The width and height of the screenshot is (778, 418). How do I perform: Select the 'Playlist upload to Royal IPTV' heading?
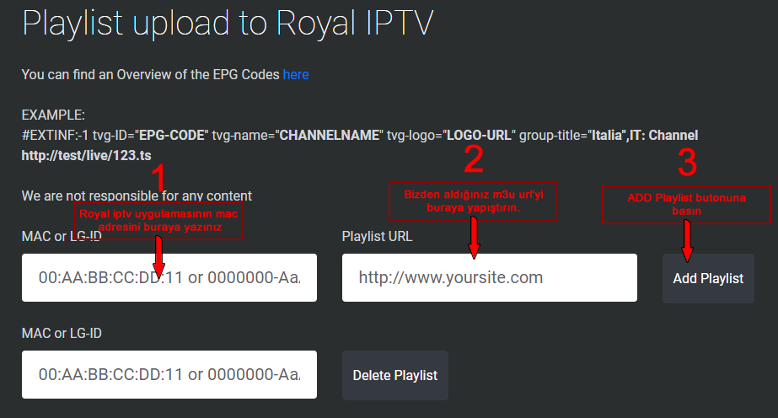pos(228,24)
